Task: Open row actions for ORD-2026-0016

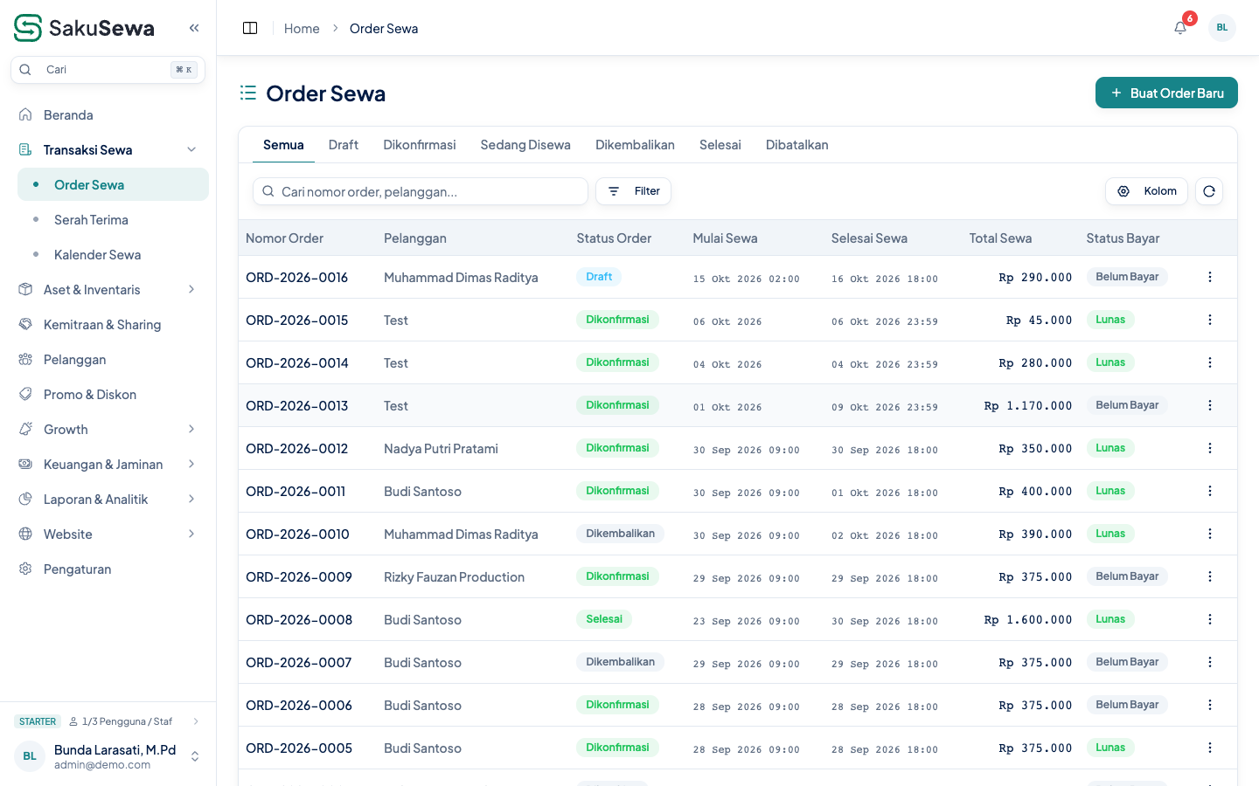Action: [x=1210, y=277]
